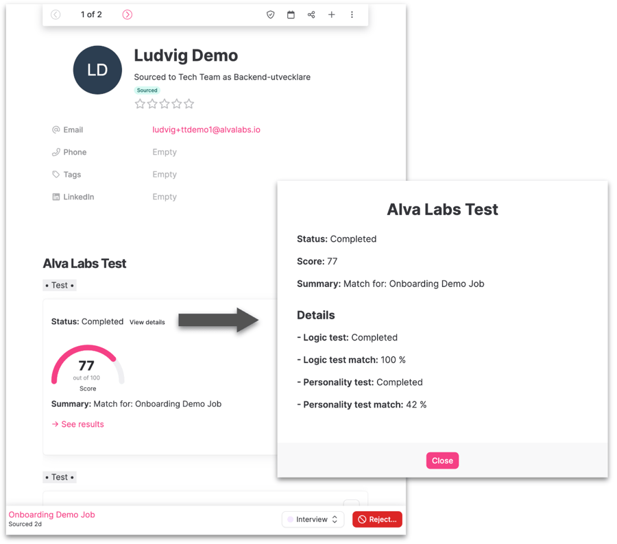The width and height of the screenshot is (617, 544).
Task: Rate candidate three stars
Action: pyautogui.click(x=165, y=104)
